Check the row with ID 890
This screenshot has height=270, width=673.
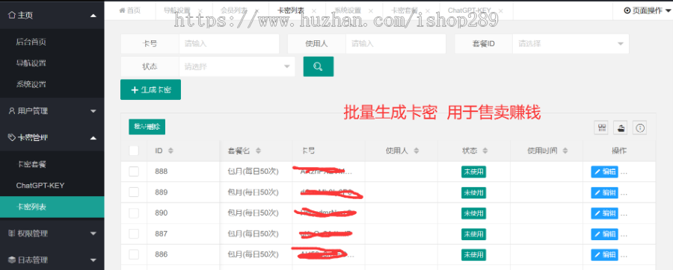[134, 213]
